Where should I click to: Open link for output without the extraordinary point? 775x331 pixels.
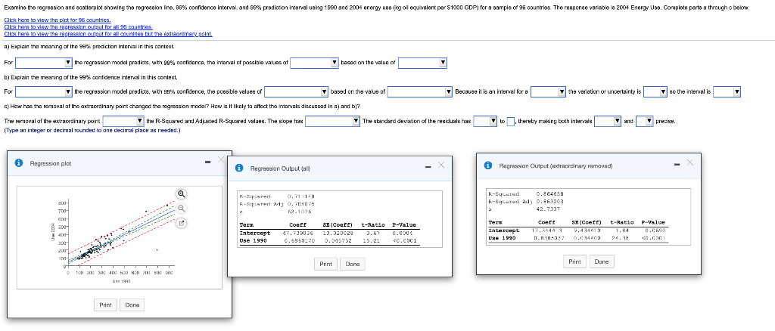click(x=108, y=33)
